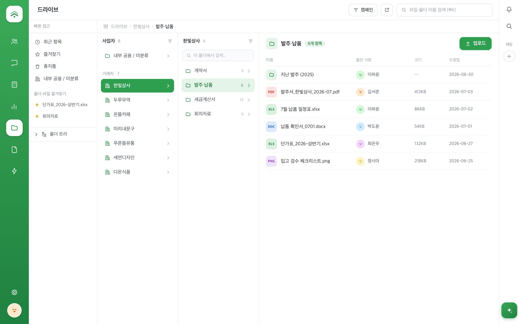Open 내부 공용 / 미분류 in quick access
Screen dimensions: 519x324
pyautogui.click(x=63, y=79)
